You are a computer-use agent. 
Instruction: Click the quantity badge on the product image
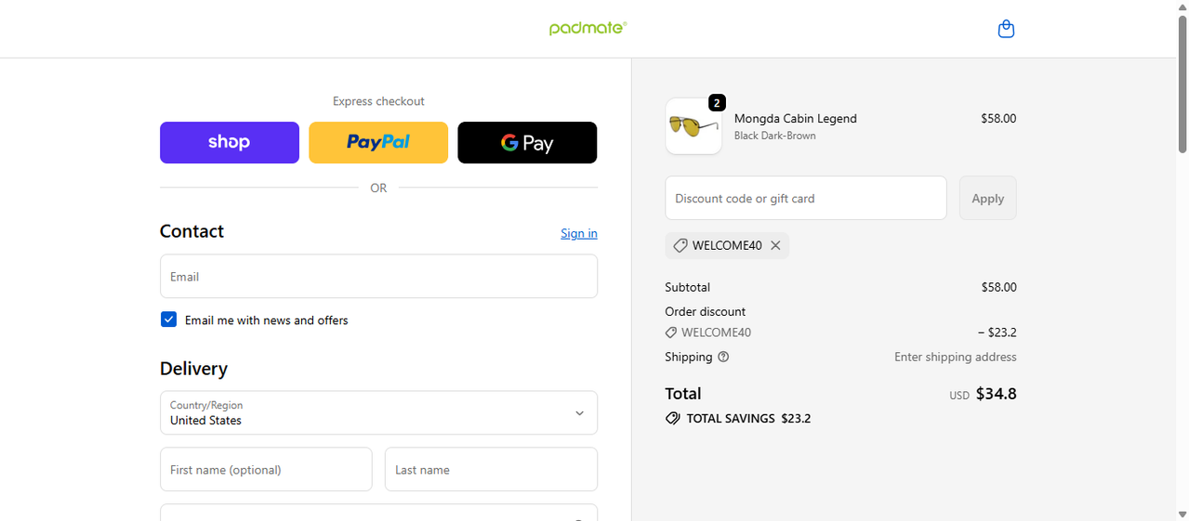point(717,102)
